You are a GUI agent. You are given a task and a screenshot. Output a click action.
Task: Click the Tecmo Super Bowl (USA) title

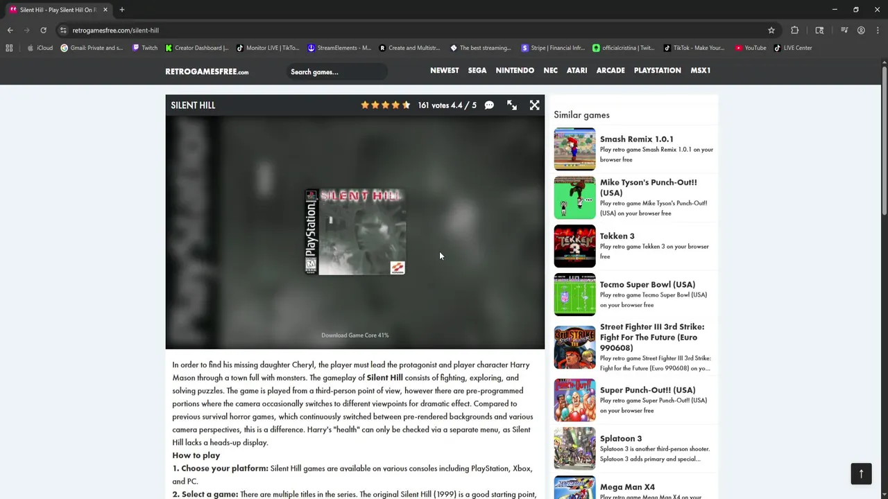647,285
